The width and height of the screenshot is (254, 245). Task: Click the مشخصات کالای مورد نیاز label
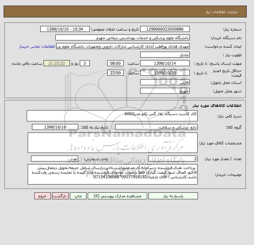pos(220,143)
